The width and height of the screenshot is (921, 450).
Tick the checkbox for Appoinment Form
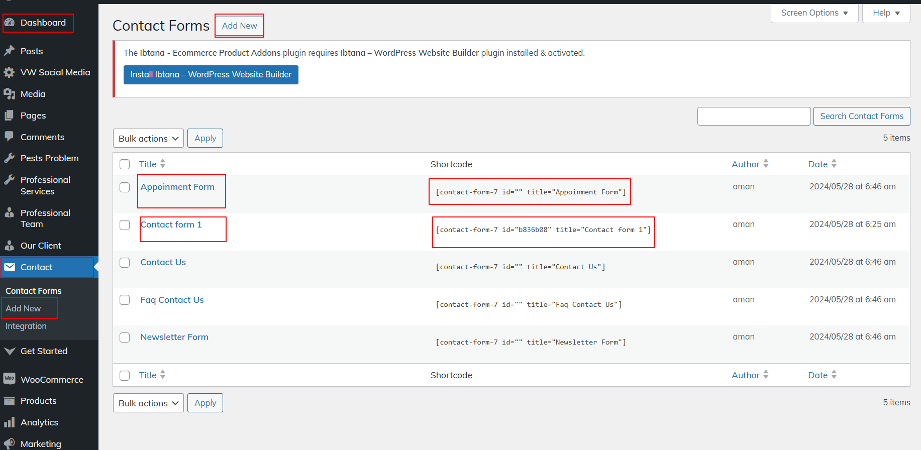[125, 187]
